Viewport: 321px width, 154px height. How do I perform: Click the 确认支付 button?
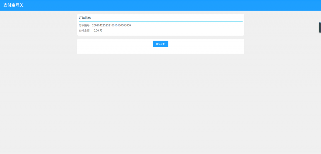pos(160,44)
